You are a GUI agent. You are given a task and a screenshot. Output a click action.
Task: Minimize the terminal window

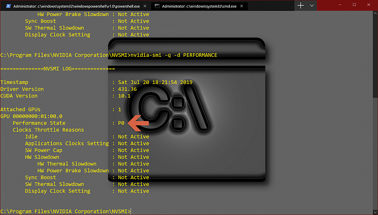340,5
